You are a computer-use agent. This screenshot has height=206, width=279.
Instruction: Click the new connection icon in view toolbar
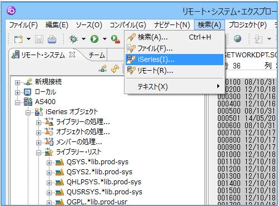point(102,68)
